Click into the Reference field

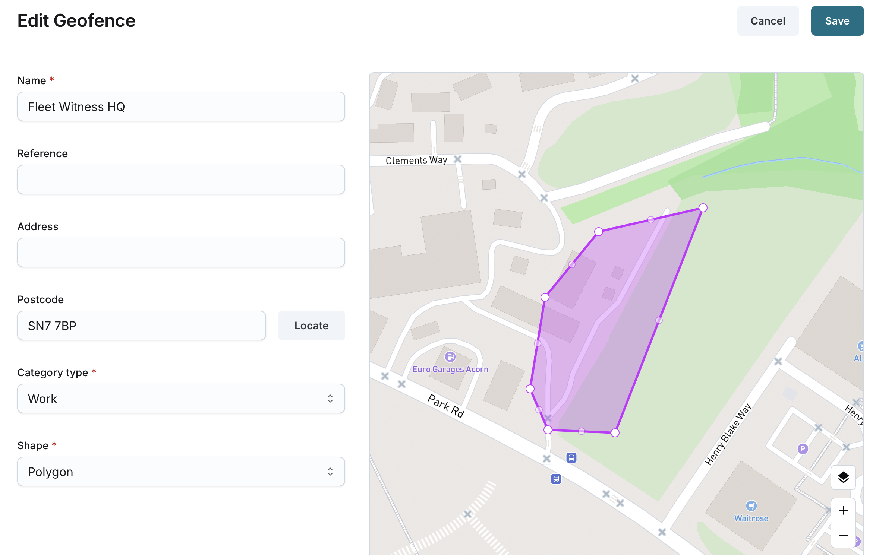point(181,180)
